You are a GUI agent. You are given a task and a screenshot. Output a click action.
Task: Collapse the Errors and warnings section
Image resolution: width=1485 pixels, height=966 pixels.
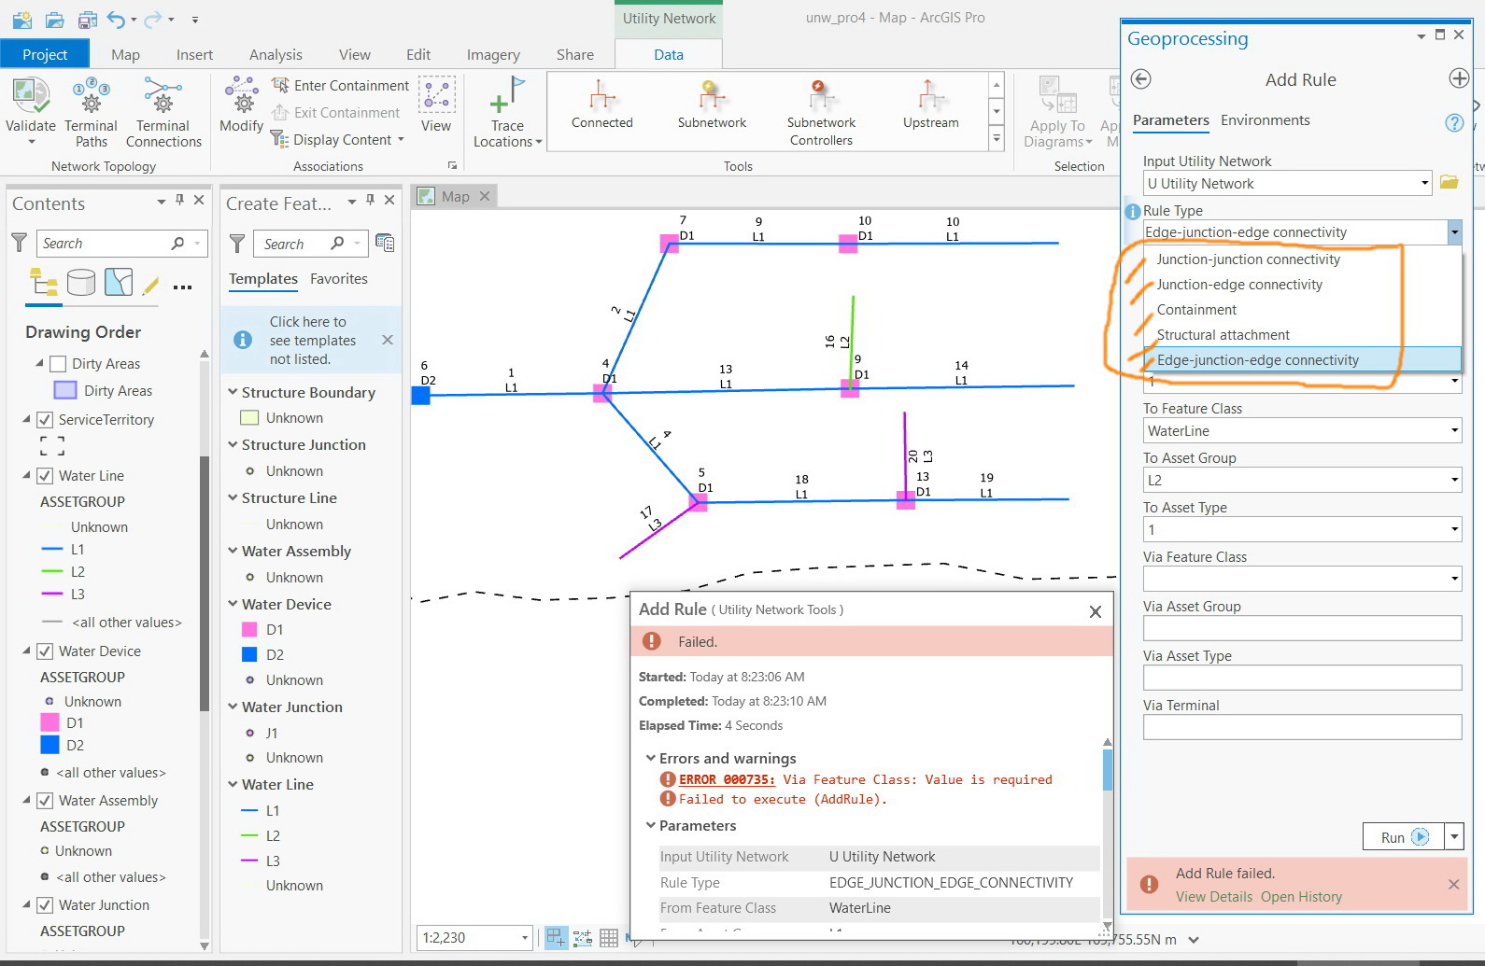pyautogui.click(x=651, y=758)
